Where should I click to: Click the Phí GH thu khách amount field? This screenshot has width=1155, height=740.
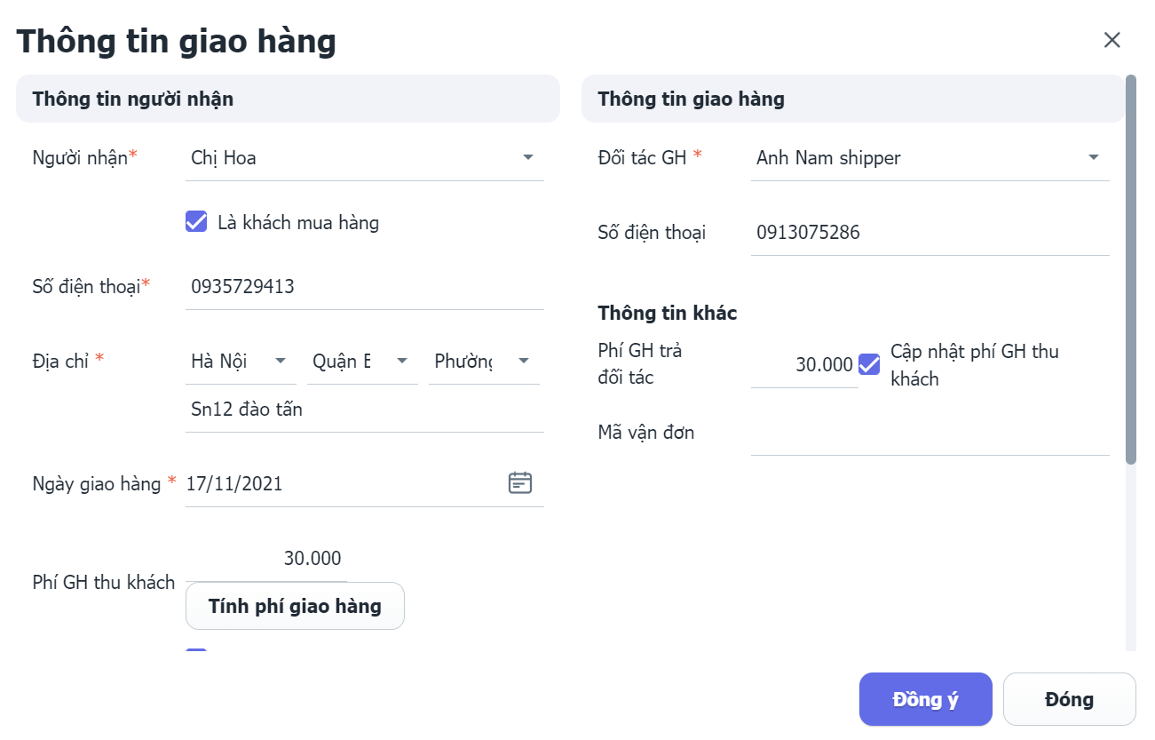[266, 559]
